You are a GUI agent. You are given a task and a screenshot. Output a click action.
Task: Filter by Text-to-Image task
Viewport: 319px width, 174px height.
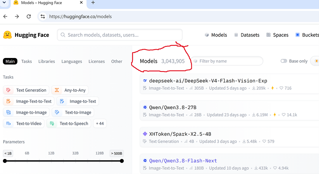coord(73,112)
